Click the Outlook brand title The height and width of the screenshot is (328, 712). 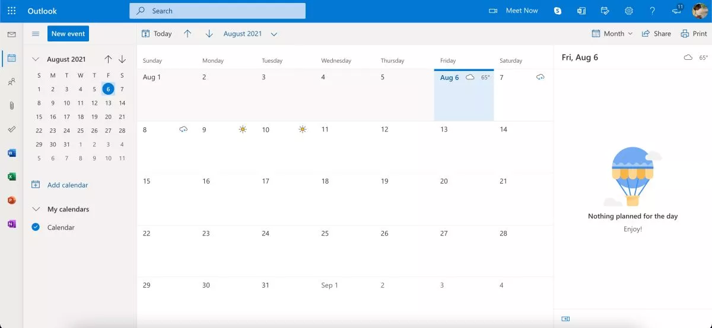coord(42,11)
